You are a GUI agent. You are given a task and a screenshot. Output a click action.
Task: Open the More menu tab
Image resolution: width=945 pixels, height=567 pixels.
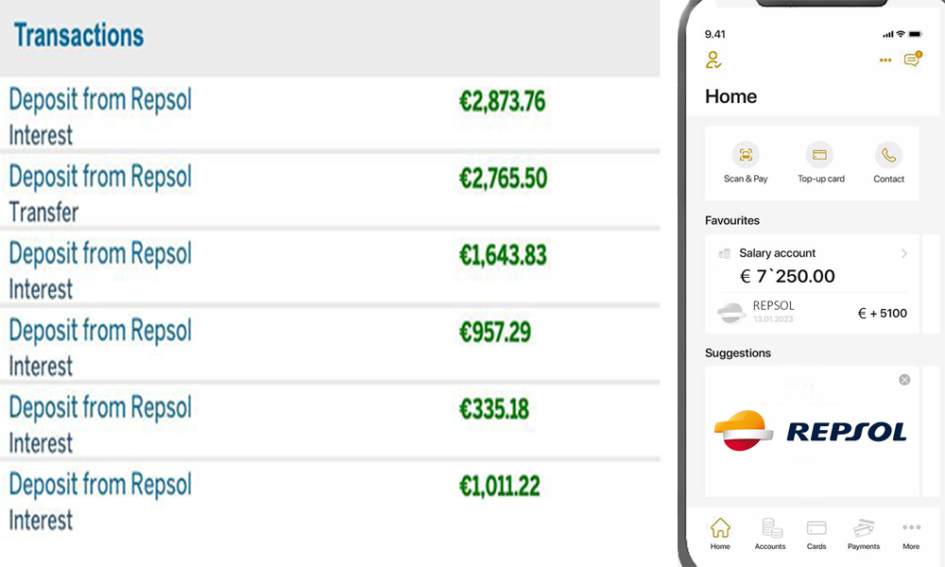[911, 533]
